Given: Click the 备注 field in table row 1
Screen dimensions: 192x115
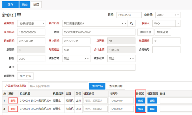Looking at the screenshot, I should coord(176,101).
